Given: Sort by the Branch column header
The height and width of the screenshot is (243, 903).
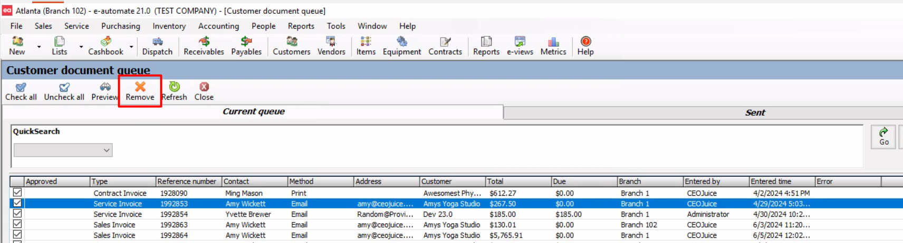Looking at the screenshot, I should click(x=650, y=181).
